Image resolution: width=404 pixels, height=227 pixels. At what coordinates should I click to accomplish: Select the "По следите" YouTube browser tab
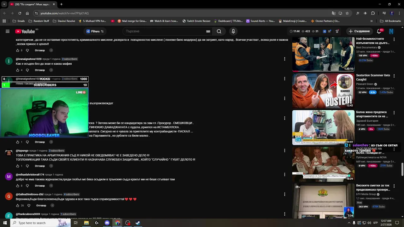click(33, 4)
